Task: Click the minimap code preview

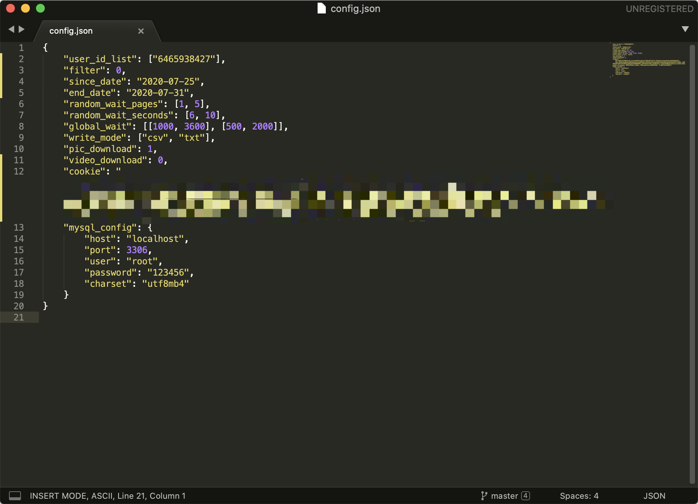Action: 648,60
